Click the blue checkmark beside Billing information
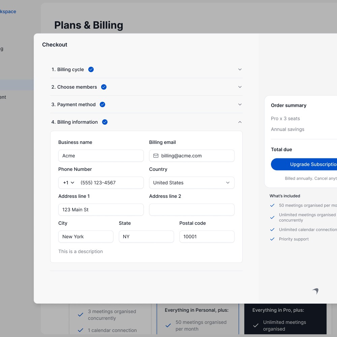 [105, 122]
